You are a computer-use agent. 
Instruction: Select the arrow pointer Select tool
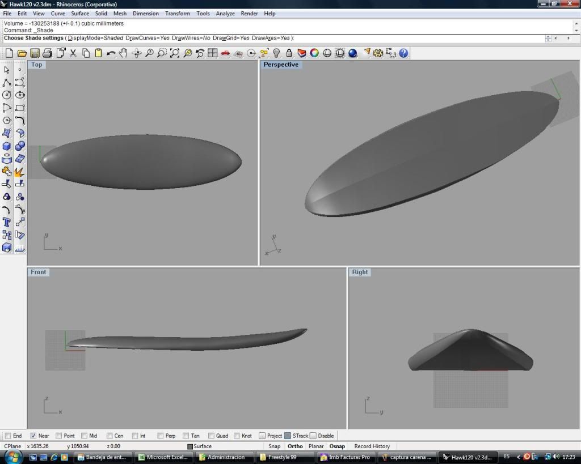(x=7, y=70)
